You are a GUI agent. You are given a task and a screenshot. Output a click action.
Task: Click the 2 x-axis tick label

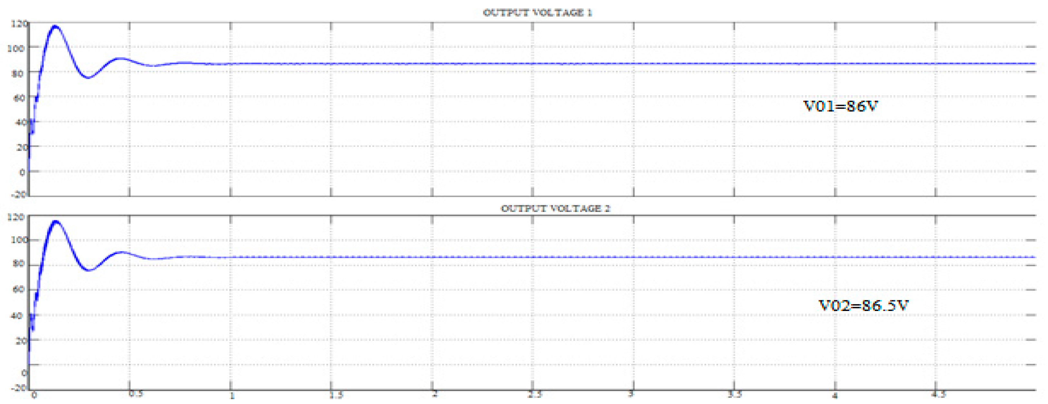[434, 394]
